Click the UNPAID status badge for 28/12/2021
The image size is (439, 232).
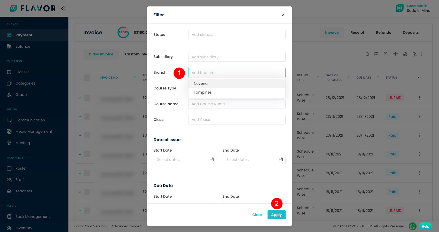[395, 98]
